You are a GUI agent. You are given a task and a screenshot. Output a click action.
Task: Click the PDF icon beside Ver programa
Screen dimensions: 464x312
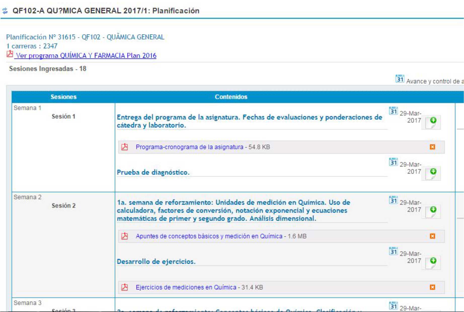[x=10, y=54]
